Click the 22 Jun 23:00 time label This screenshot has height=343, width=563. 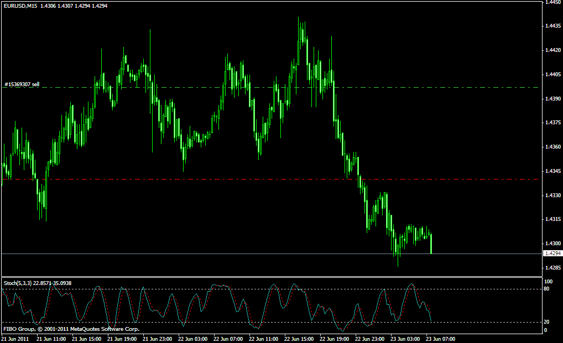[369, 339]
